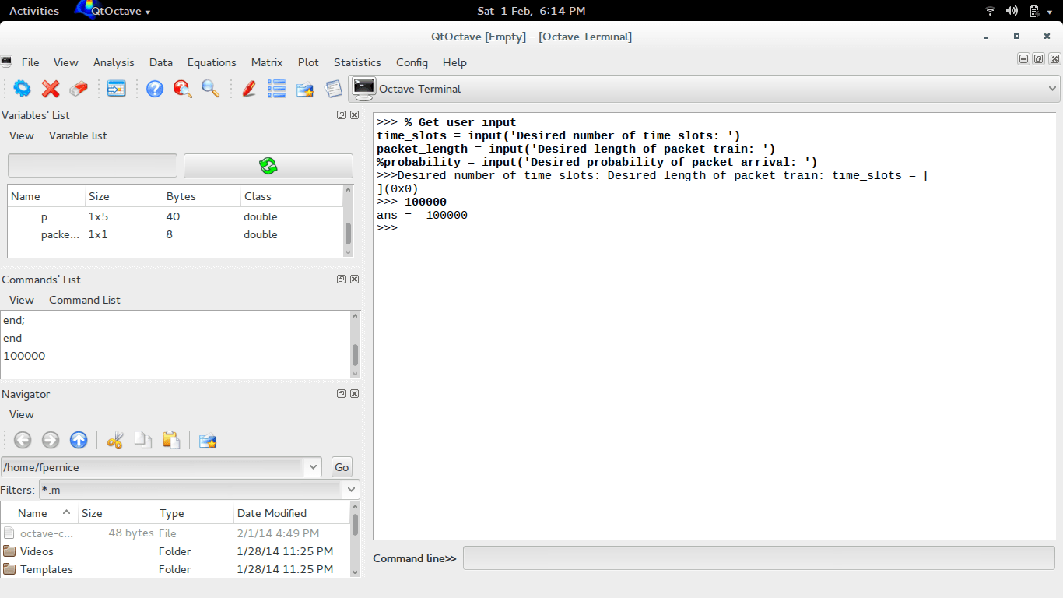Click the blue gear icon in main toolbar
The width and height of the screenshot is (1063, 598).
click(23, 89)
